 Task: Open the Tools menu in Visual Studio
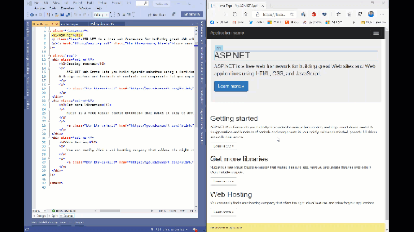coord(53,8)
